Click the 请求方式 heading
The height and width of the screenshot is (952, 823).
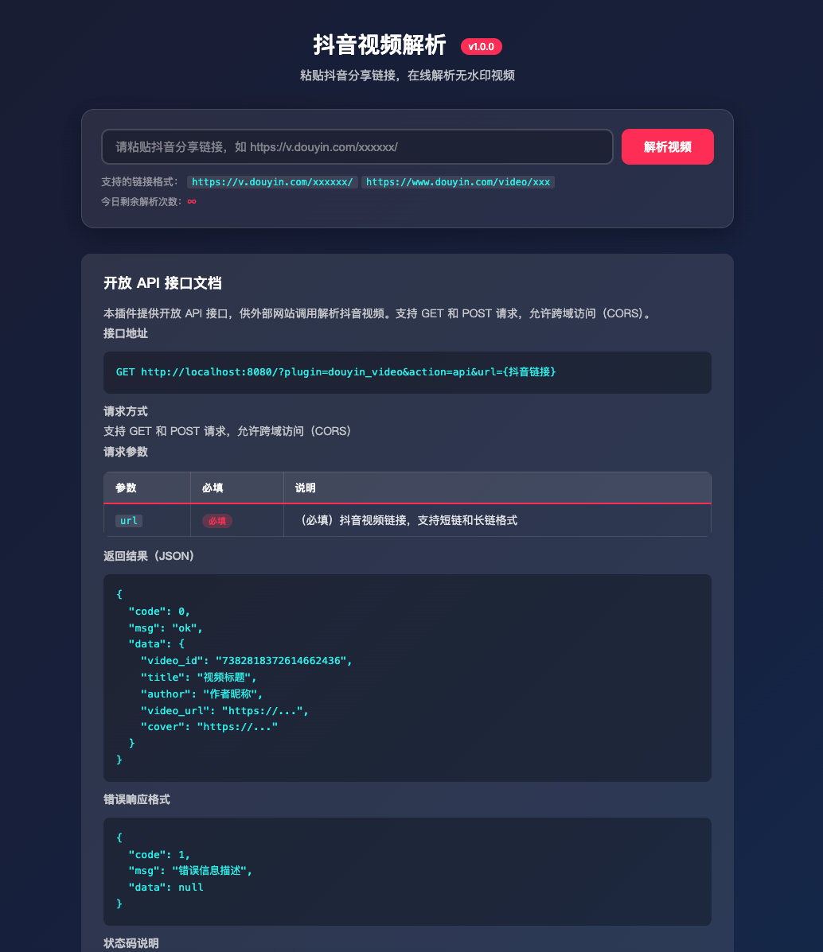126,412
